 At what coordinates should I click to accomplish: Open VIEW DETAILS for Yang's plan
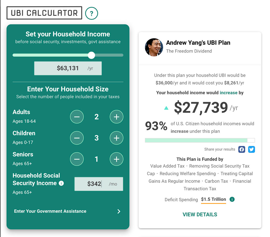[200, 214]
